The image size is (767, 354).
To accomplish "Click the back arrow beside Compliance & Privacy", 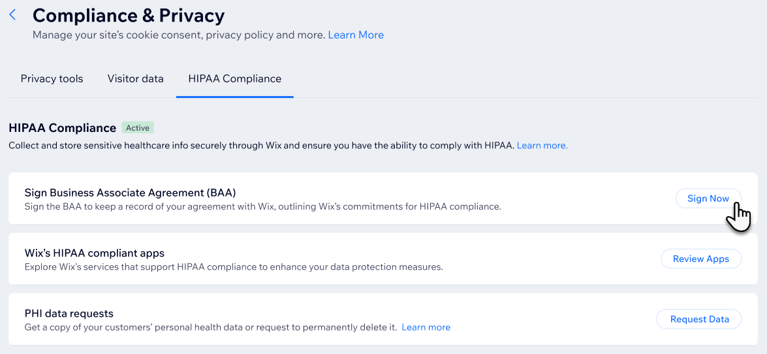I will 12,15.
